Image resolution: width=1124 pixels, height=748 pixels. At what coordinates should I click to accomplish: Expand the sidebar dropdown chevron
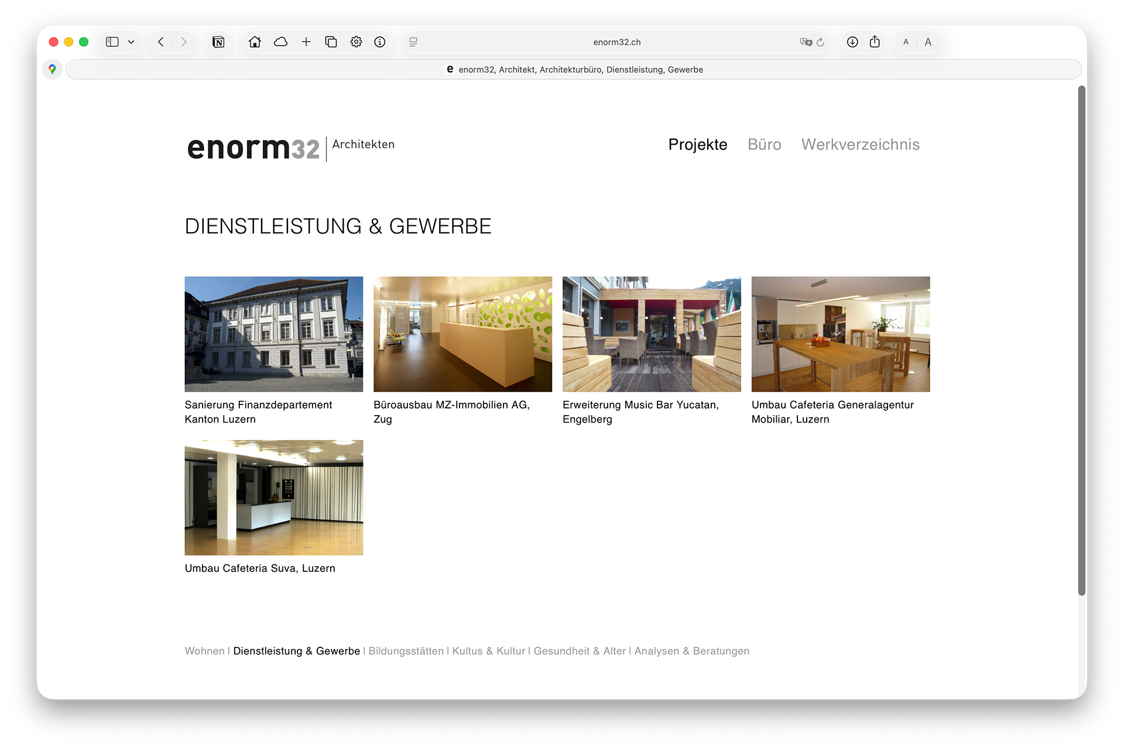point(131,42)
